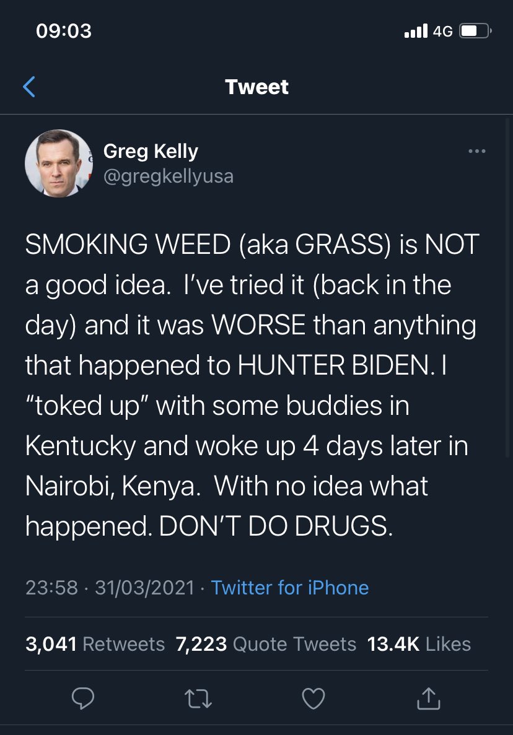Tap the 23:58 timestamp
This screenshot has height=735, width=513.
[x=51, y=588]
